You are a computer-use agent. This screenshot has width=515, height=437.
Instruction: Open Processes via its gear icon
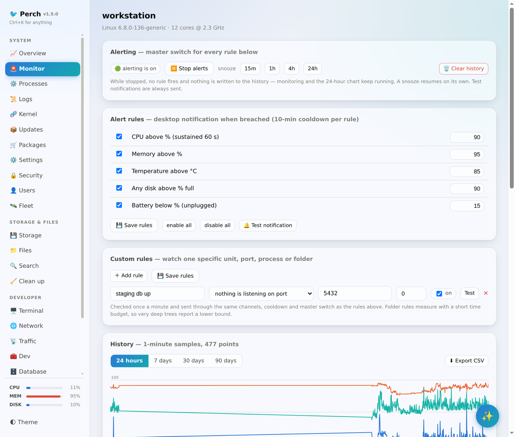[x=13, y=84]
